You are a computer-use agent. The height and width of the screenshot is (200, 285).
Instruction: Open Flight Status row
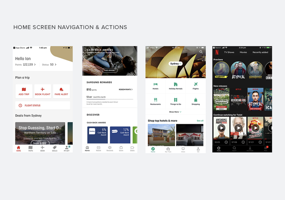click(42, 105)
